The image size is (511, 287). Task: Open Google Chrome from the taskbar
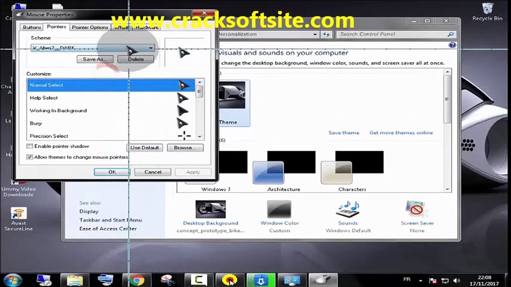coord(137,280)
